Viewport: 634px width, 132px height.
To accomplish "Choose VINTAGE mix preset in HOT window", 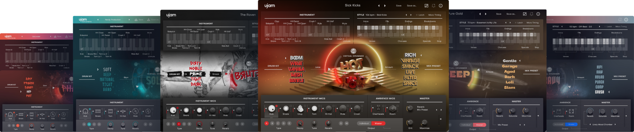I will click(x=410, y=61).
